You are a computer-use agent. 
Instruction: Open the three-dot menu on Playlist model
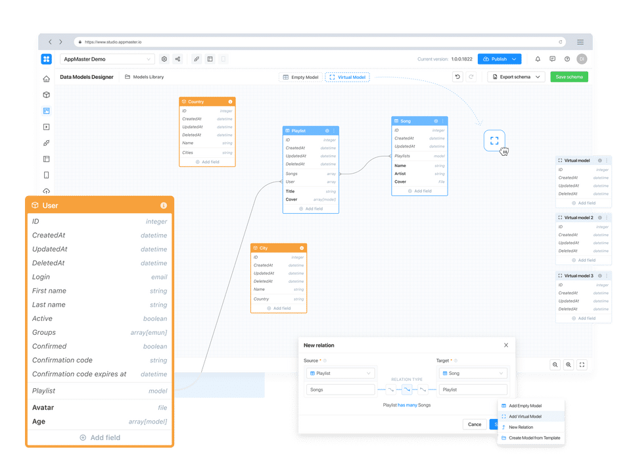[x=334, y=130]
